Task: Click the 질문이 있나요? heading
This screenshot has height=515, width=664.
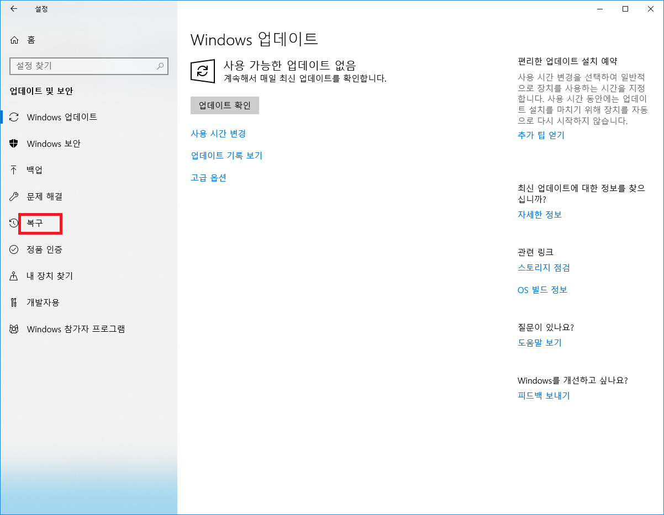Action: coord(546,327)
